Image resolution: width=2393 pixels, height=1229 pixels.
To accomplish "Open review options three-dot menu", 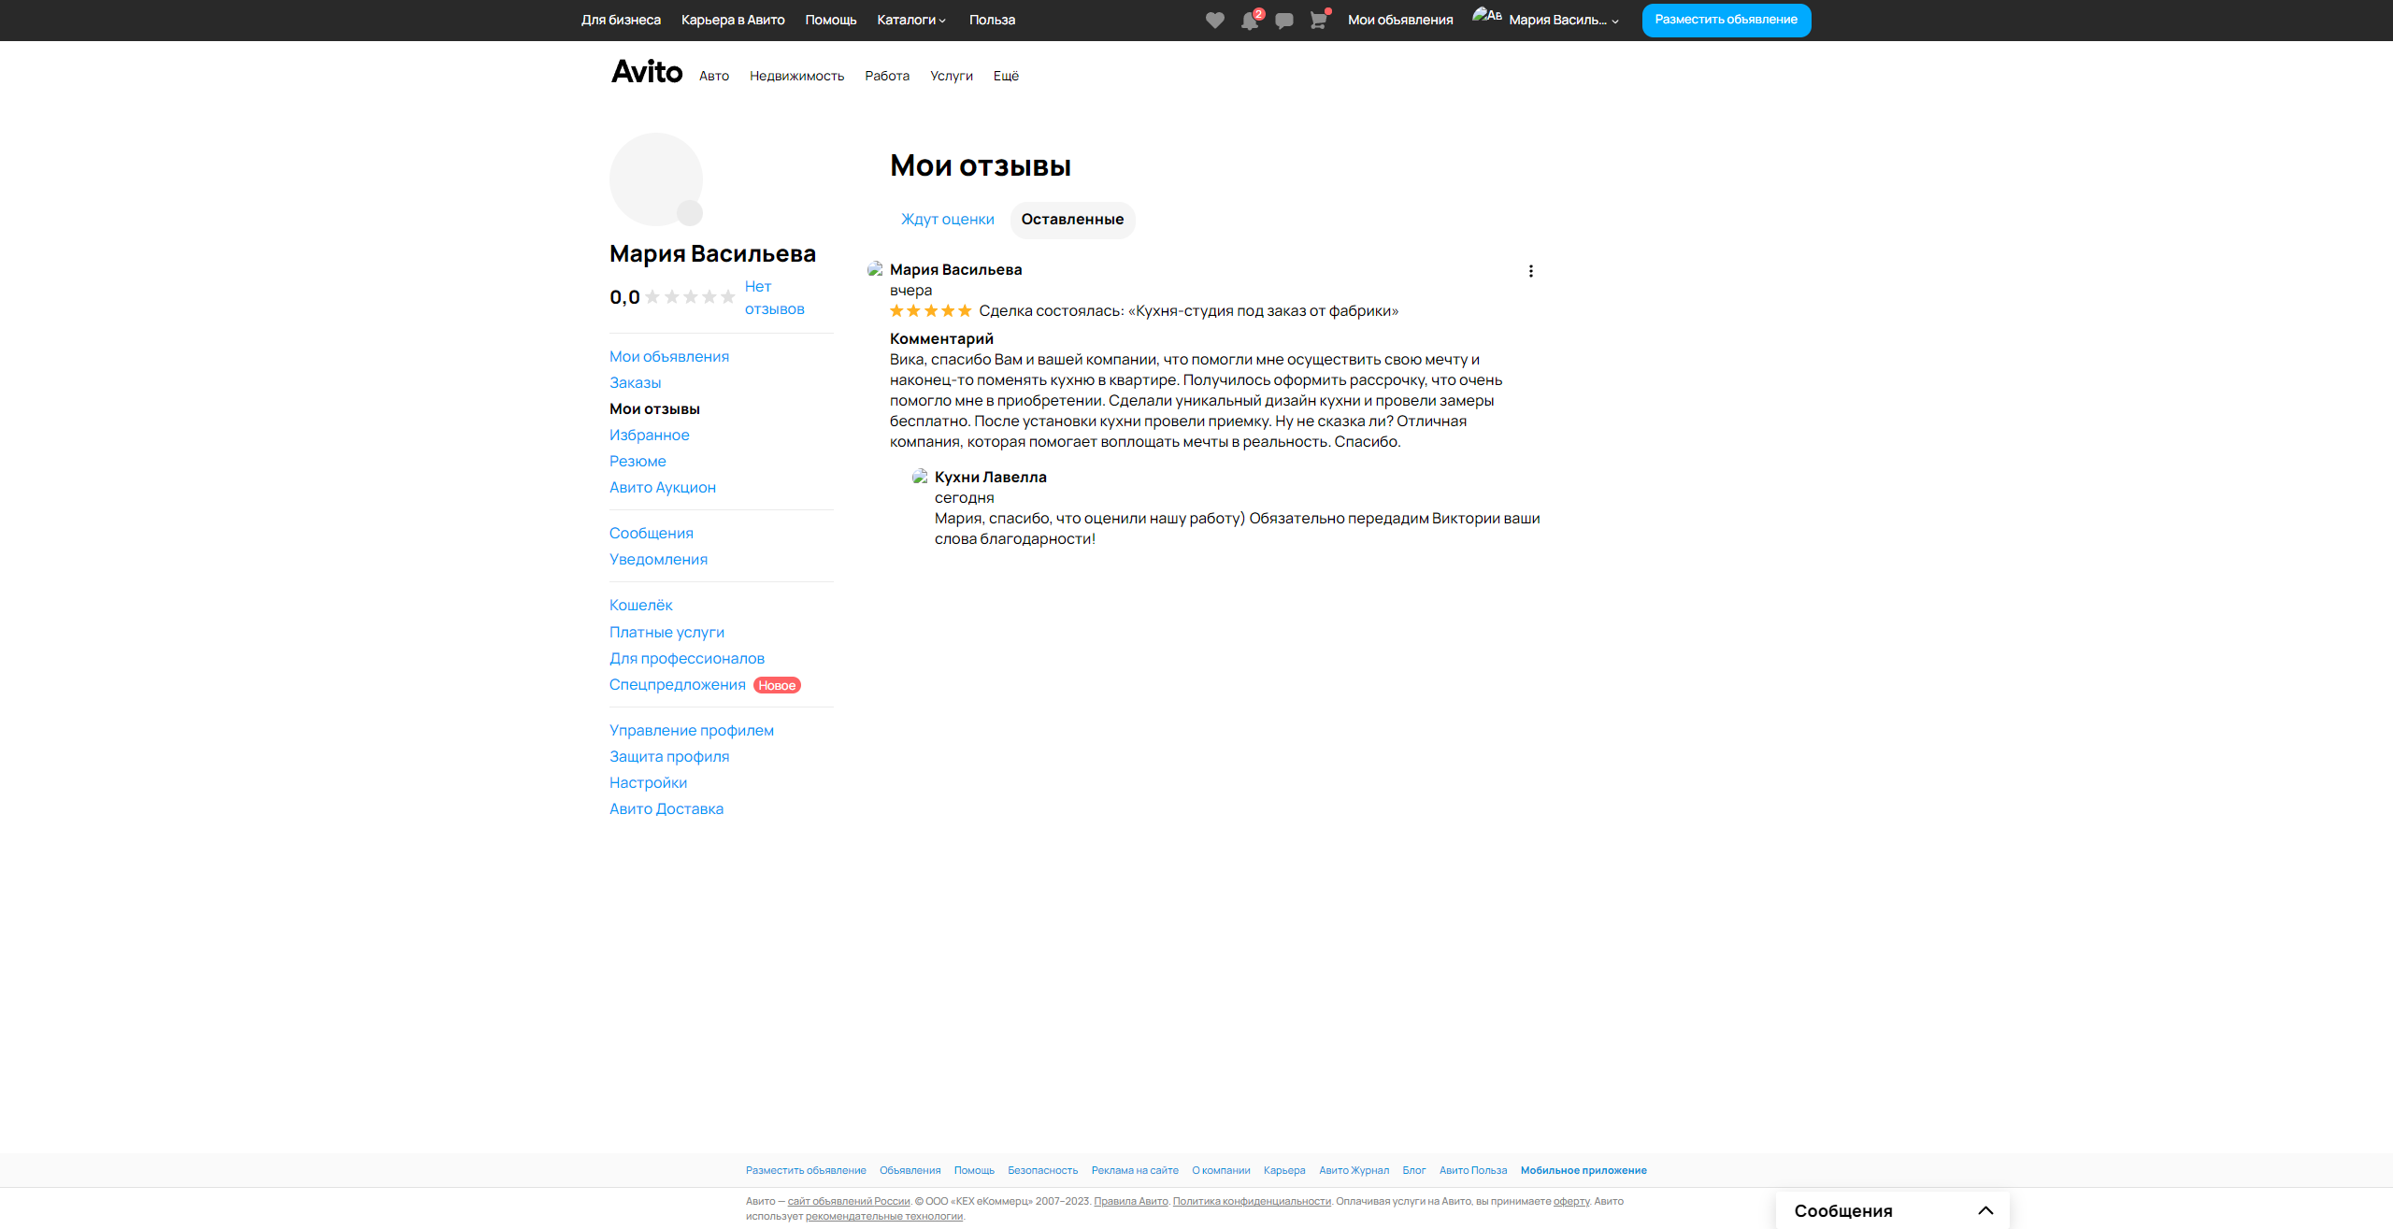I will (x=1530, y=271).
